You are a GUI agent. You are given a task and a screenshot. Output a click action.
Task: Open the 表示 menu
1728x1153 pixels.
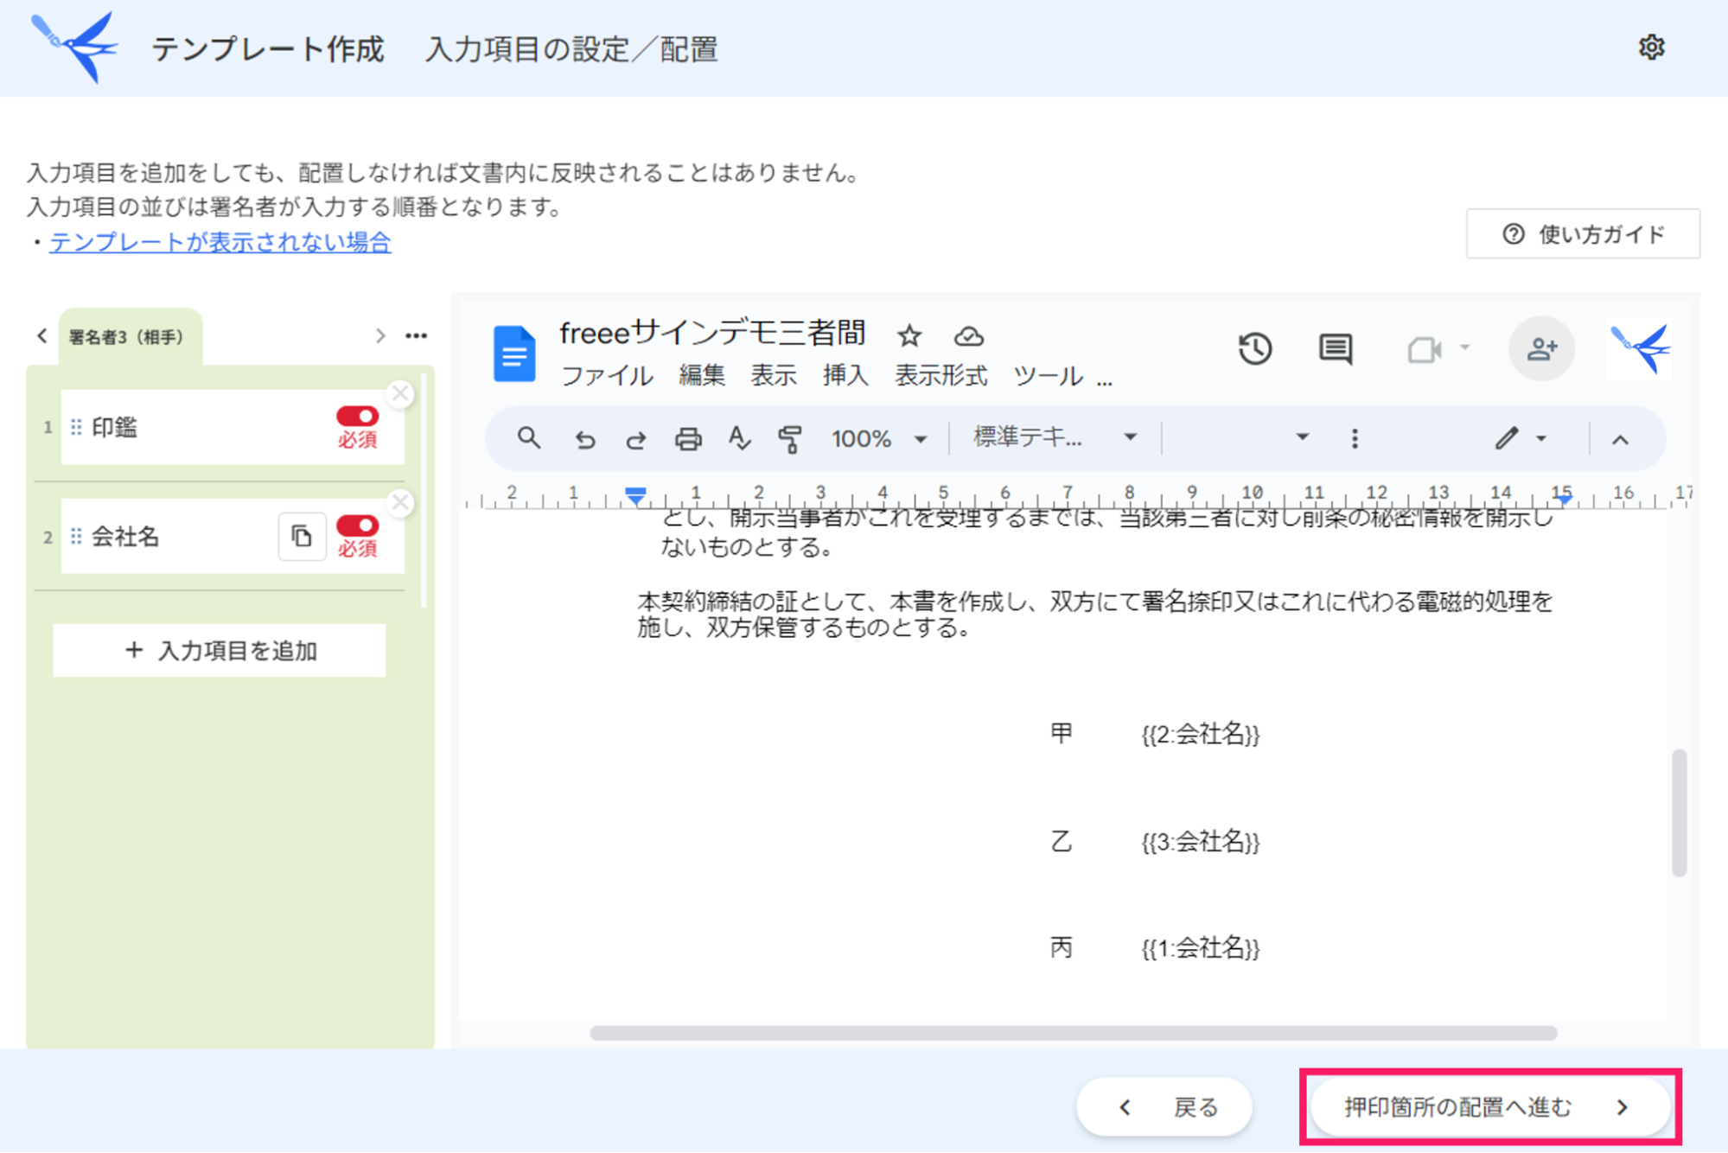click(774, 376)
